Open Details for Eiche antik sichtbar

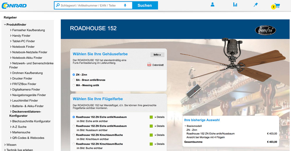tap(159, 117)
